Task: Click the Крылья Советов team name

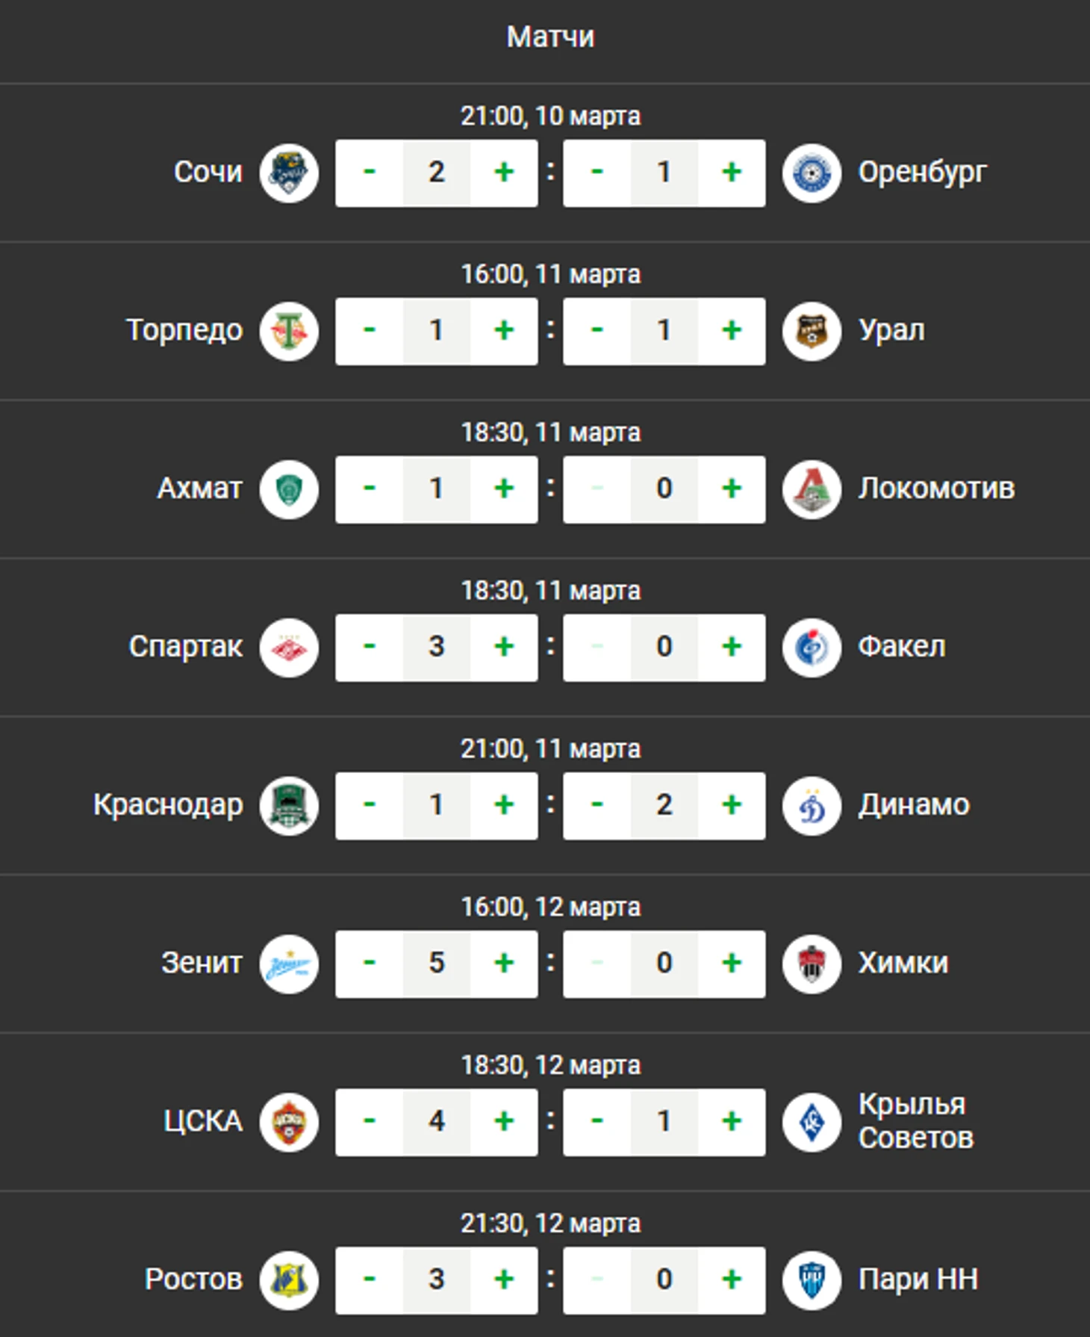Action: tap(915, 1121)
